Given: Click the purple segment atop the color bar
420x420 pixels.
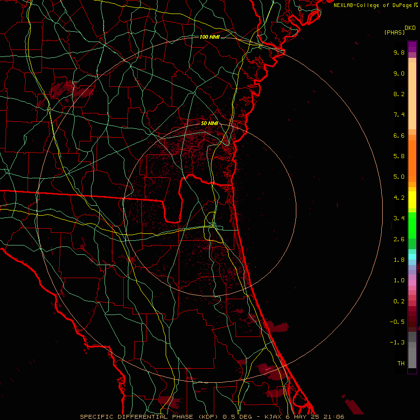Looking at the screenshot, I should [x=412, y=47].
